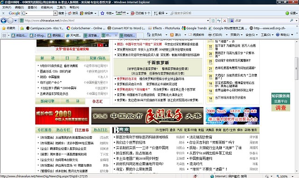
Task: Open the http---www.wdl.org-zh- favorite
Action: click(268, 28)
